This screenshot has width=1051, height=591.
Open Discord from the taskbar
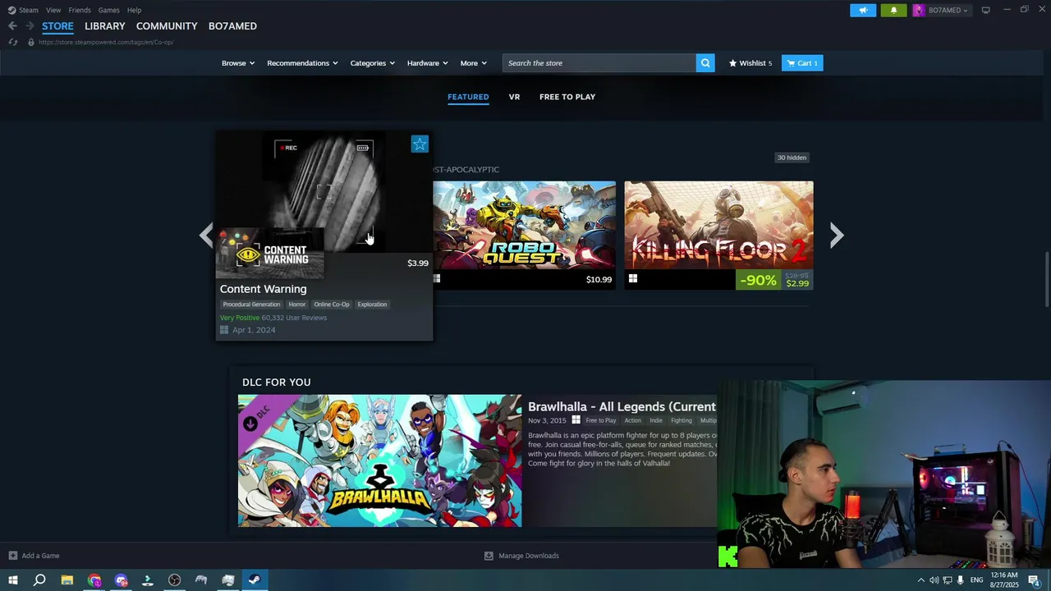point(122,580)
